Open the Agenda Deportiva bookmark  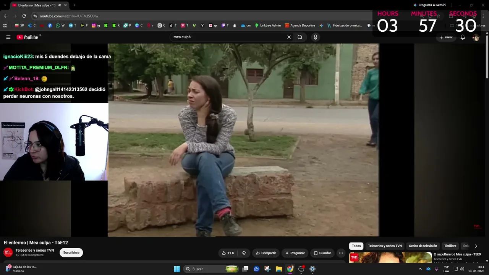300,26
